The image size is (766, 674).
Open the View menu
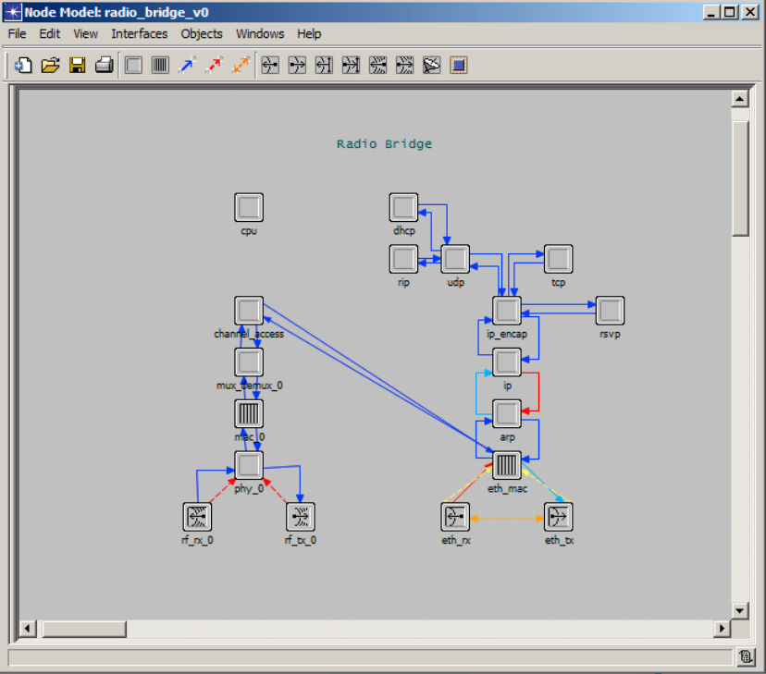85,33
